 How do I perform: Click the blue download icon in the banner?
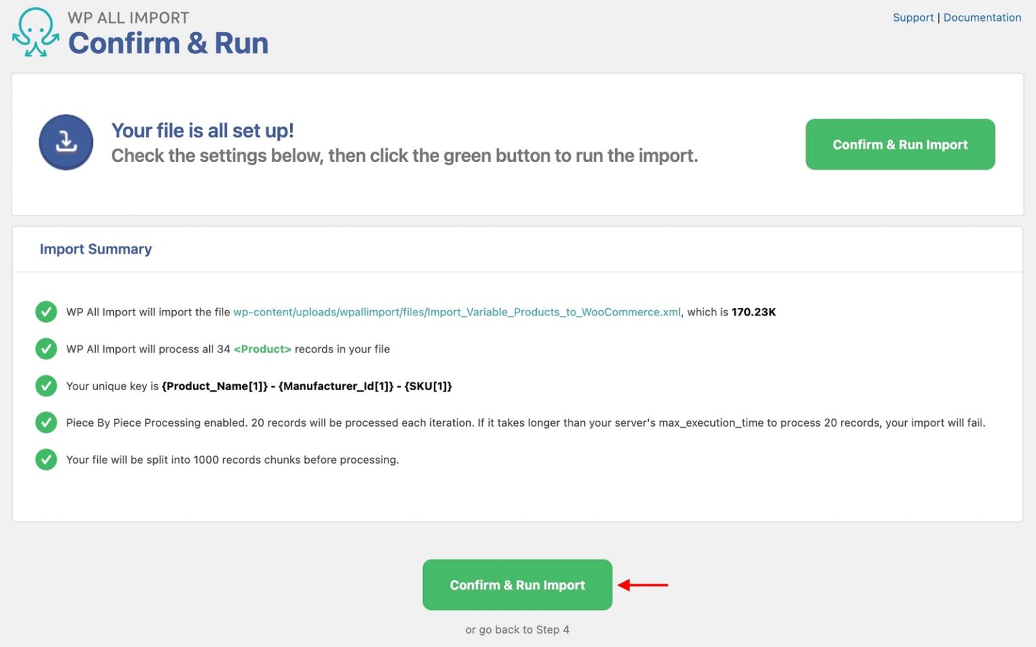[65, 142]
